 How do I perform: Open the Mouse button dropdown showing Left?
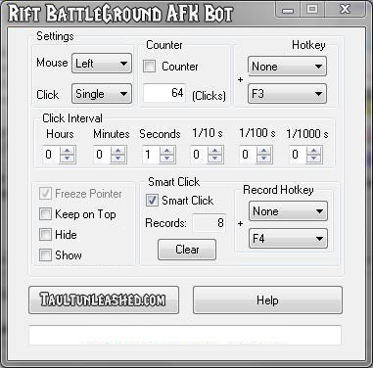(102, 64)
